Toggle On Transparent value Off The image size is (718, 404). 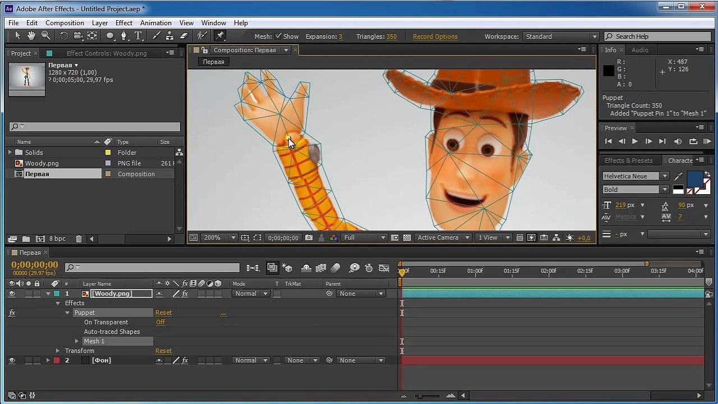point(160,322)
